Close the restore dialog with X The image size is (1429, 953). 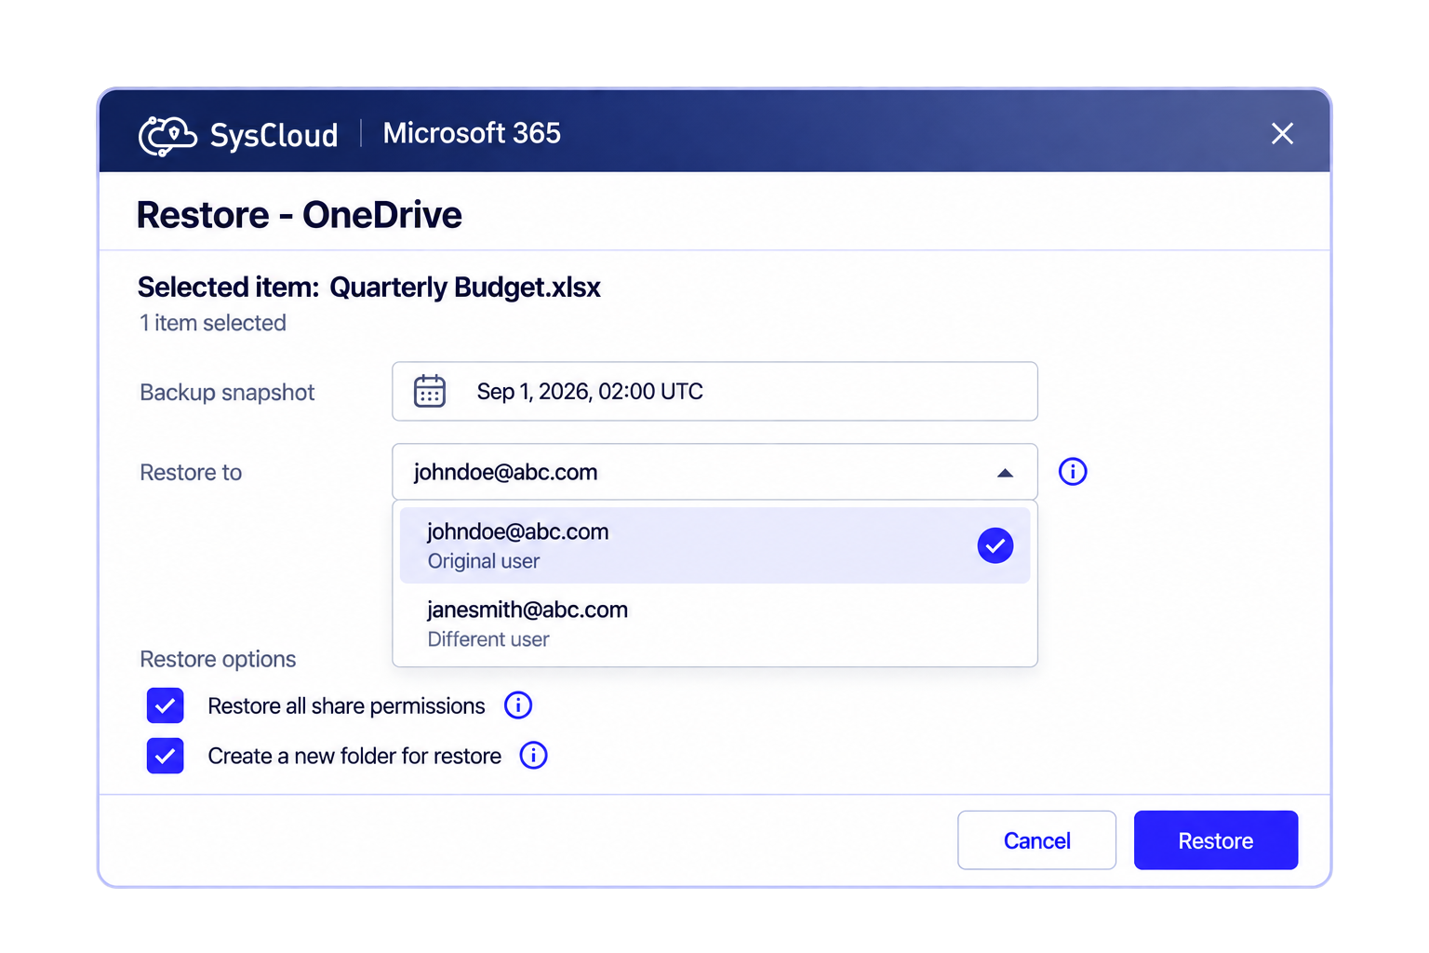pyautogui.click(x=1282, y=134)
